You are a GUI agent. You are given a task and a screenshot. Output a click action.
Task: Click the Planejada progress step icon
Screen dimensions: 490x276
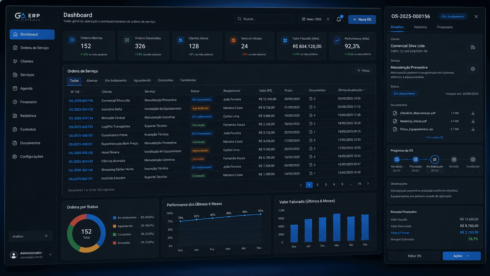coord(416,160)
